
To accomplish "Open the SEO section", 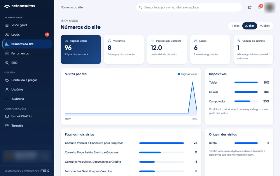I will [27, 63].
